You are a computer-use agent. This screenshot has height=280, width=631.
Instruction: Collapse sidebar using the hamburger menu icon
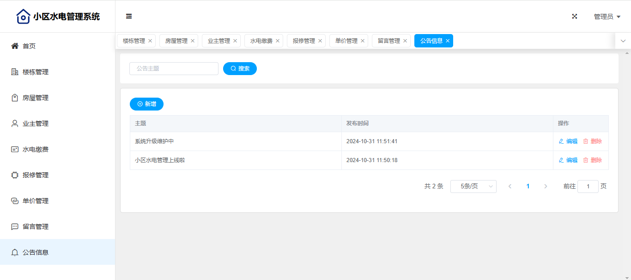point(129,16)
